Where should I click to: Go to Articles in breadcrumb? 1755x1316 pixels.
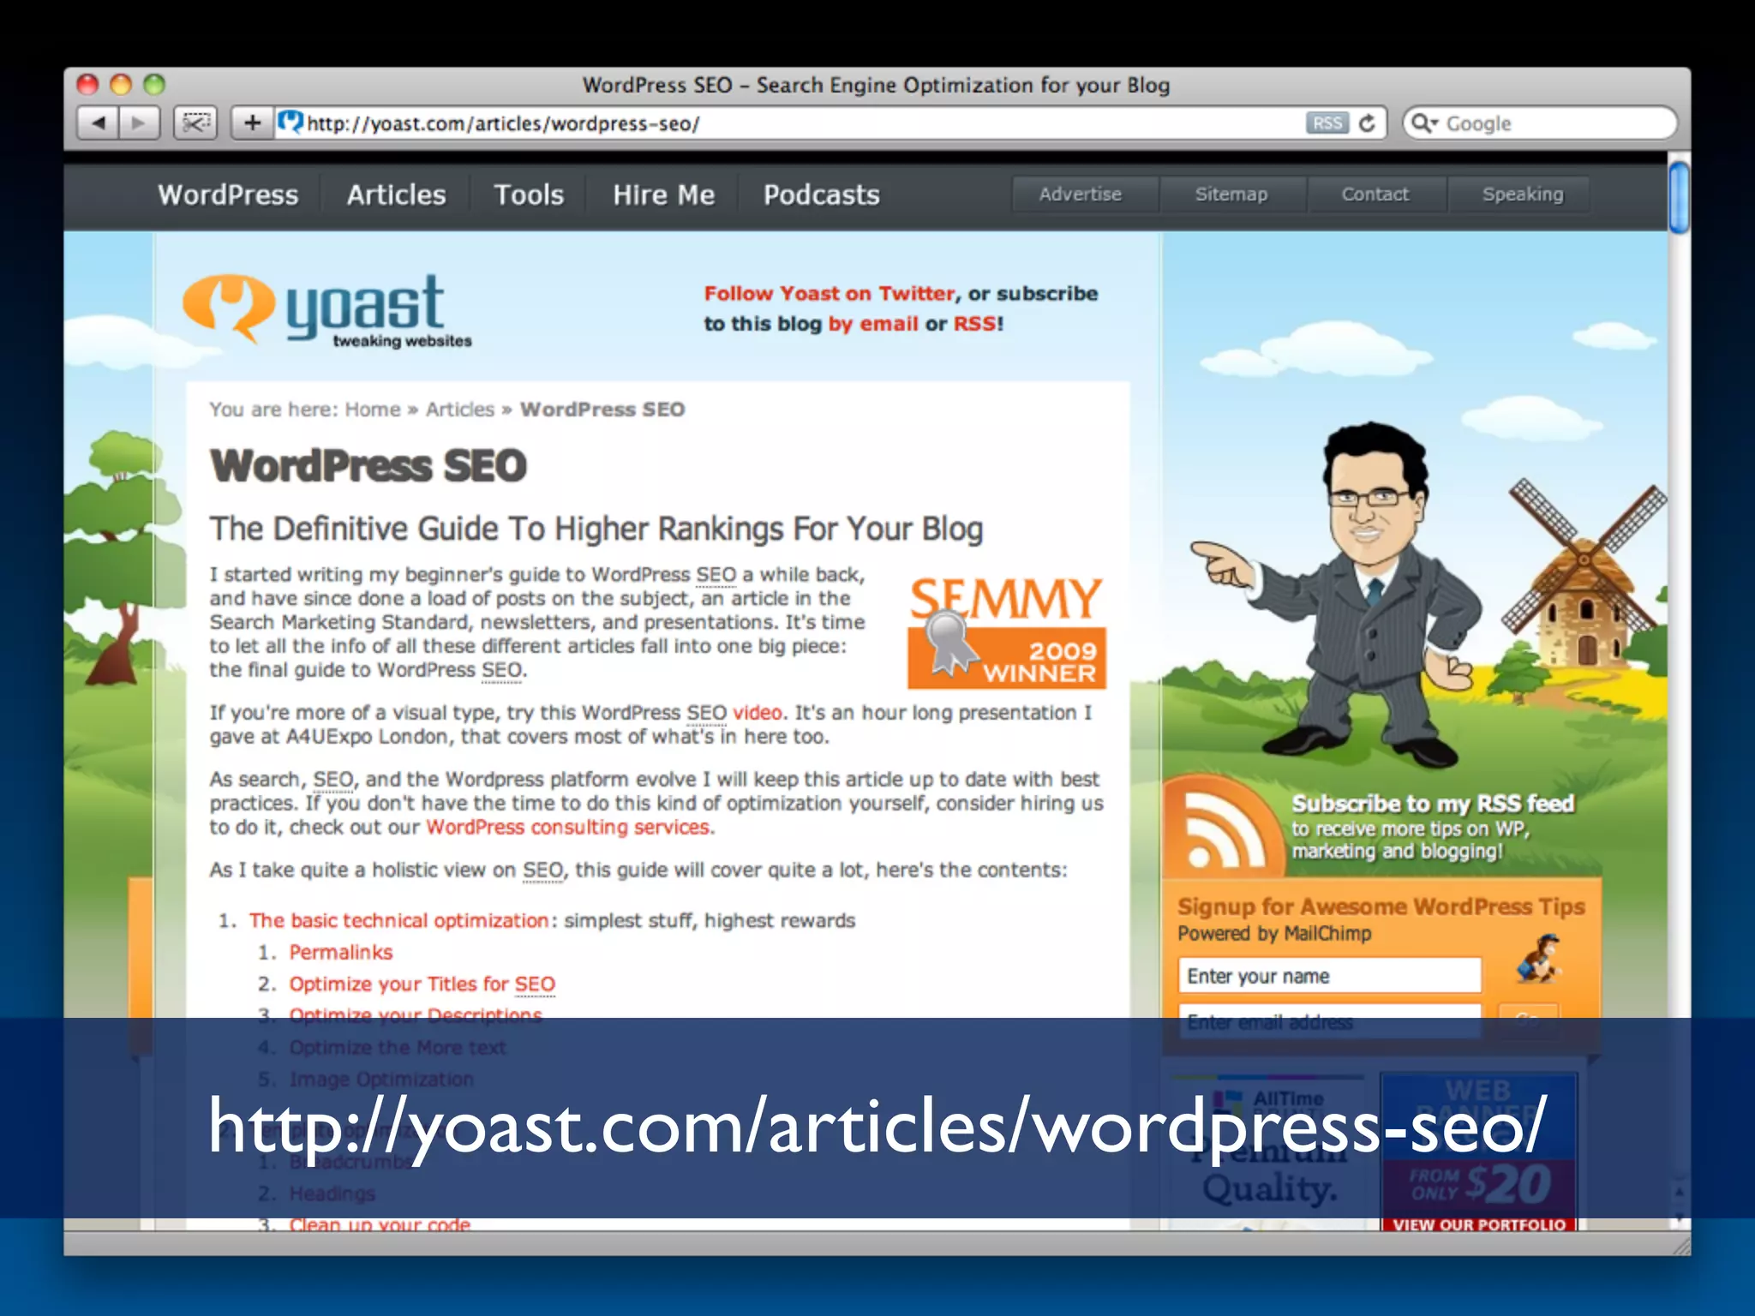pyautogui.click(x=460, y=410)
